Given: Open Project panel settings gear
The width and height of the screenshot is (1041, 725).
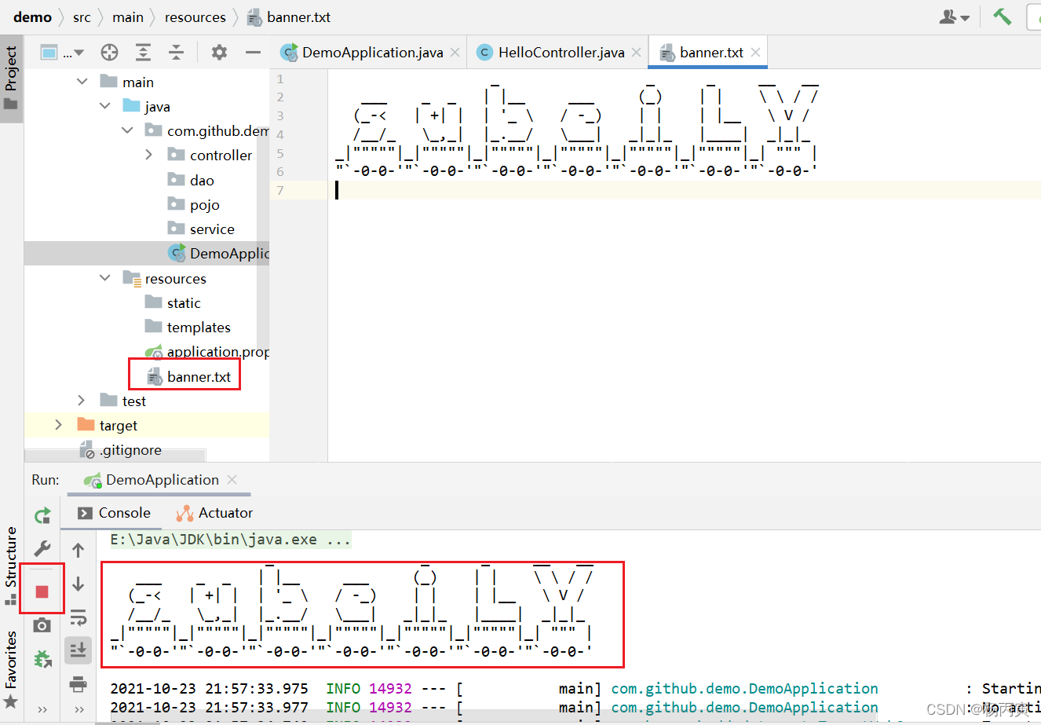Looking at the screenshot, I should click(x=219, y=53).
